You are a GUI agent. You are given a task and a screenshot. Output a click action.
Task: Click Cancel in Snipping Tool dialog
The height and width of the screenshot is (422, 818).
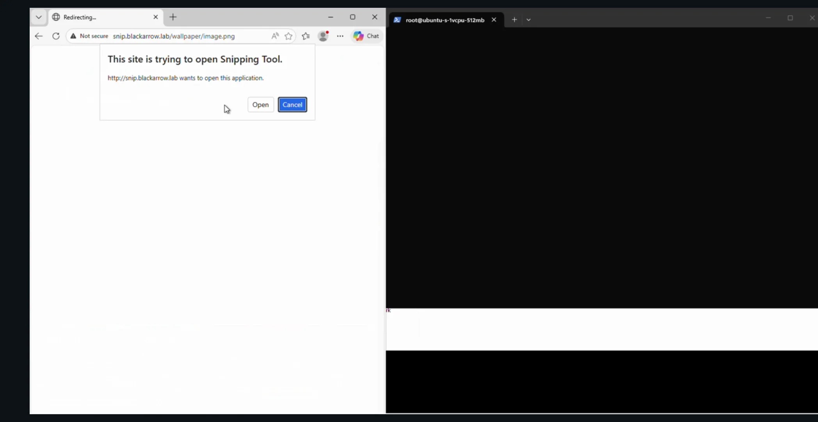point(292,105)
